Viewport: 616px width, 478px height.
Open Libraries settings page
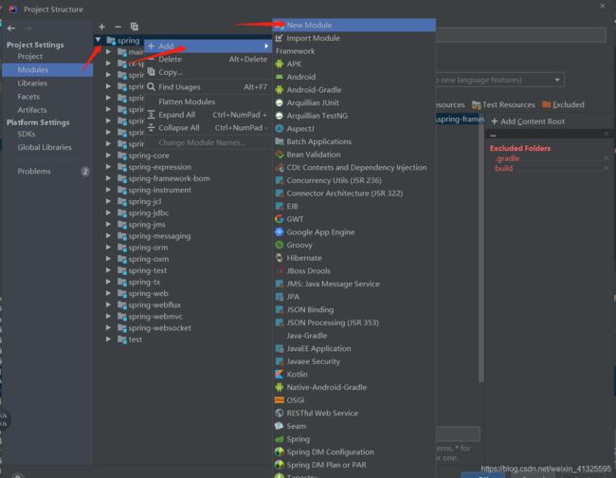[32, 83]
